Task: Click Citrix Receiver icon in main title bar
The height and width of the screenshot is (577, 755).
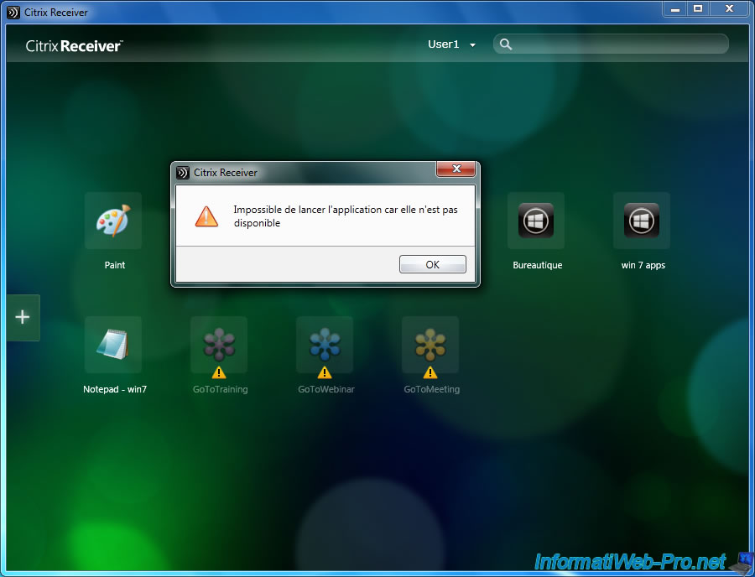Action: click(x=13, y=12)
